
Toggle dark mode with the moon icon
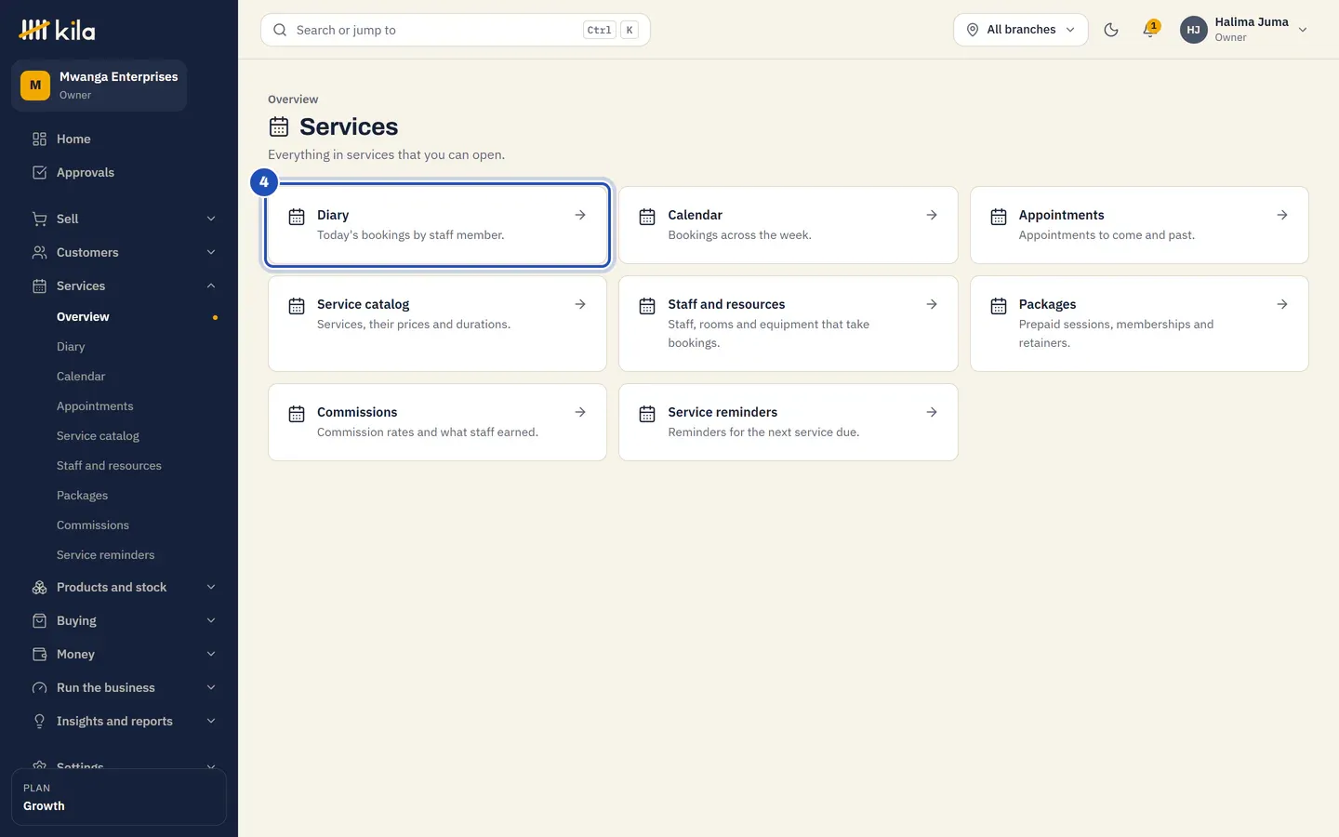tap(1111, 30)
